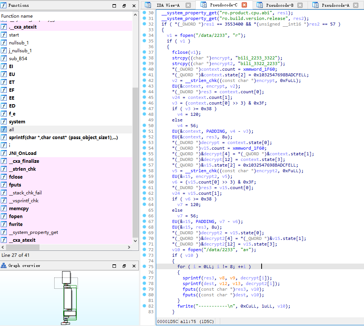Switch to the Pseudocode-A tab

335,5
